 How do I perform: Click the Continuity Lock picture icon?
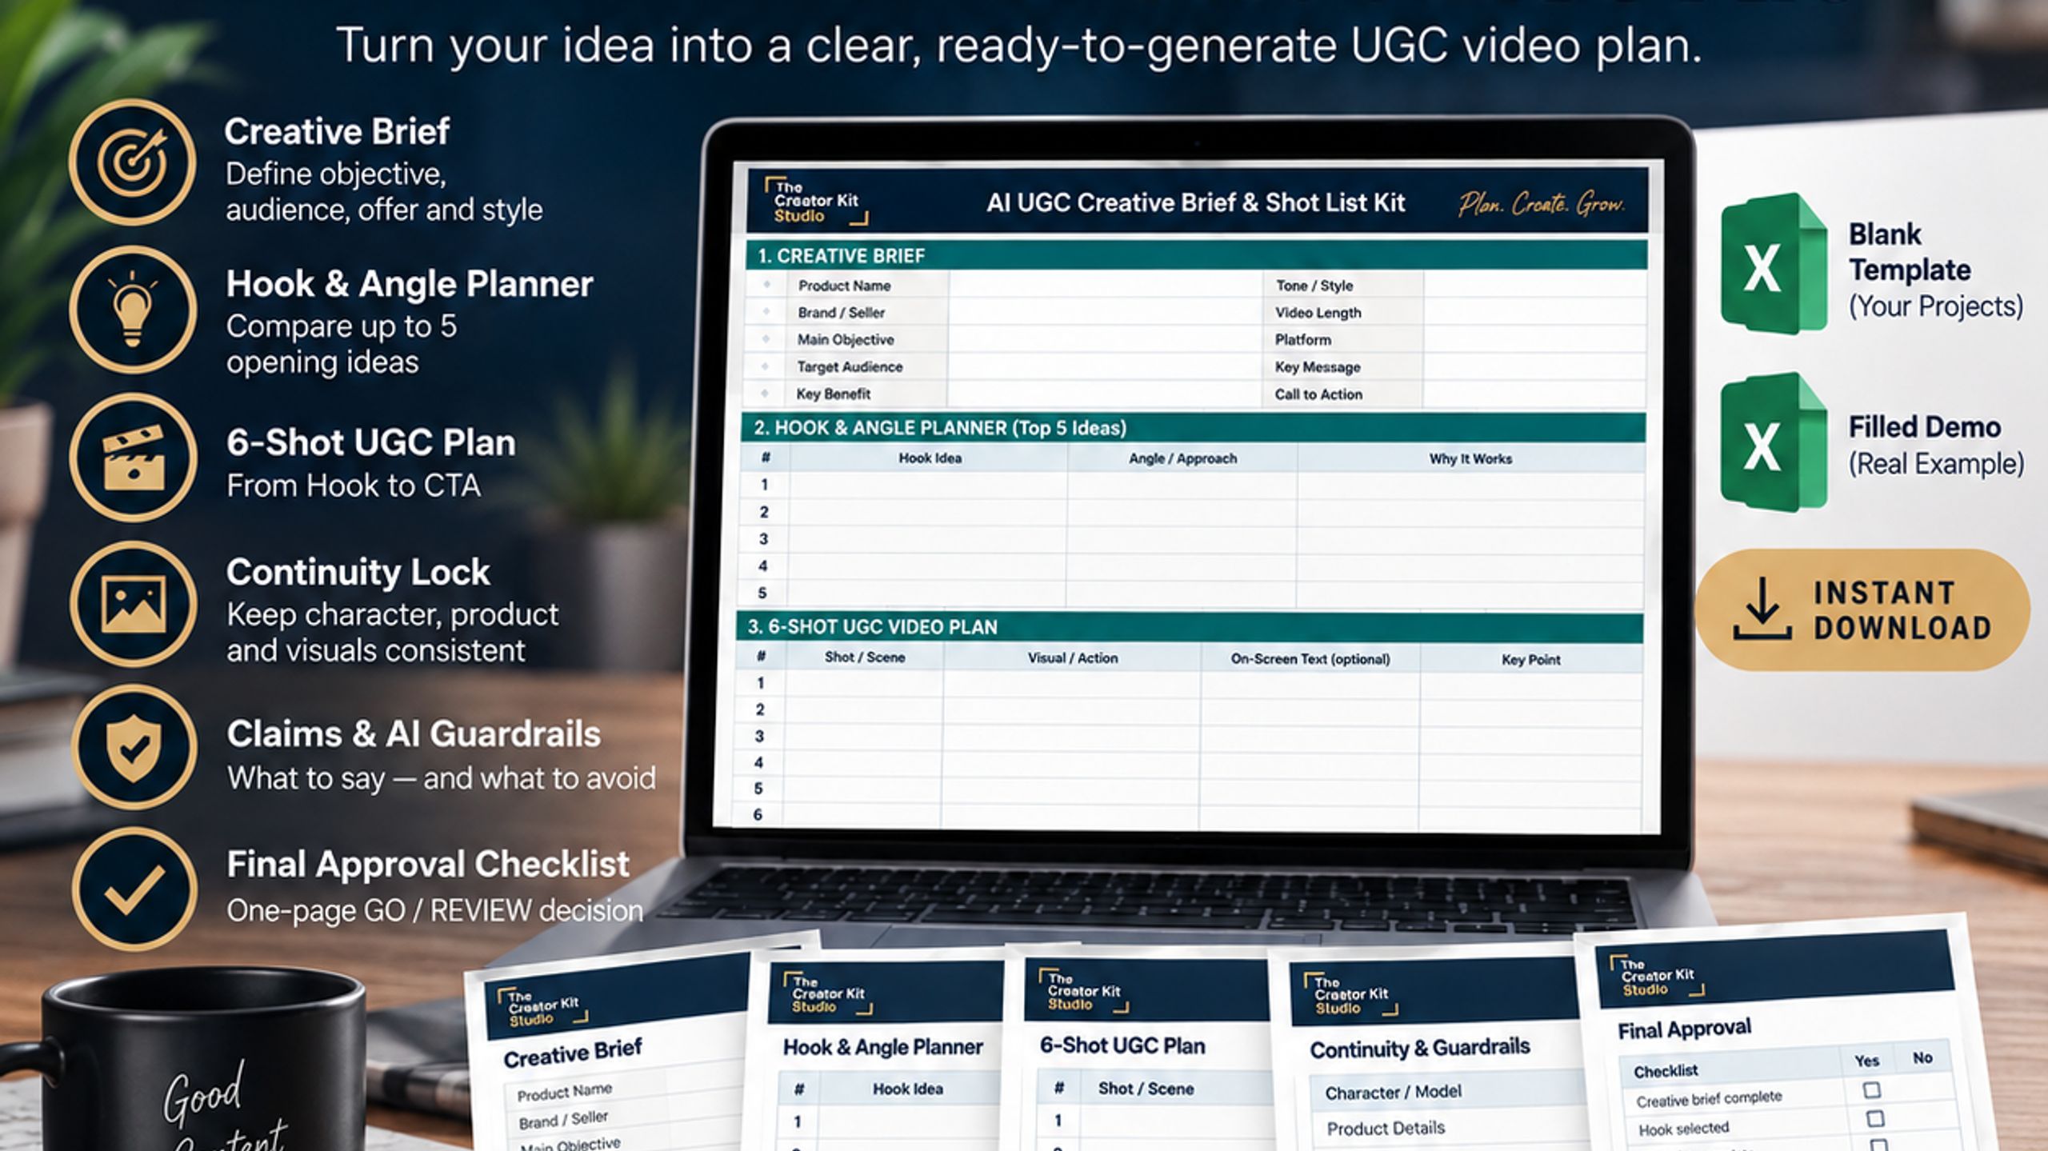(x=133, y=604)
